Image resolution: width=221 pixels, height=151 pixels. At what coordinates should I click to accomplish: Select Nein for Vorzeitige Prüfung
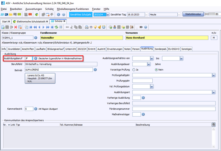point(156,70)
